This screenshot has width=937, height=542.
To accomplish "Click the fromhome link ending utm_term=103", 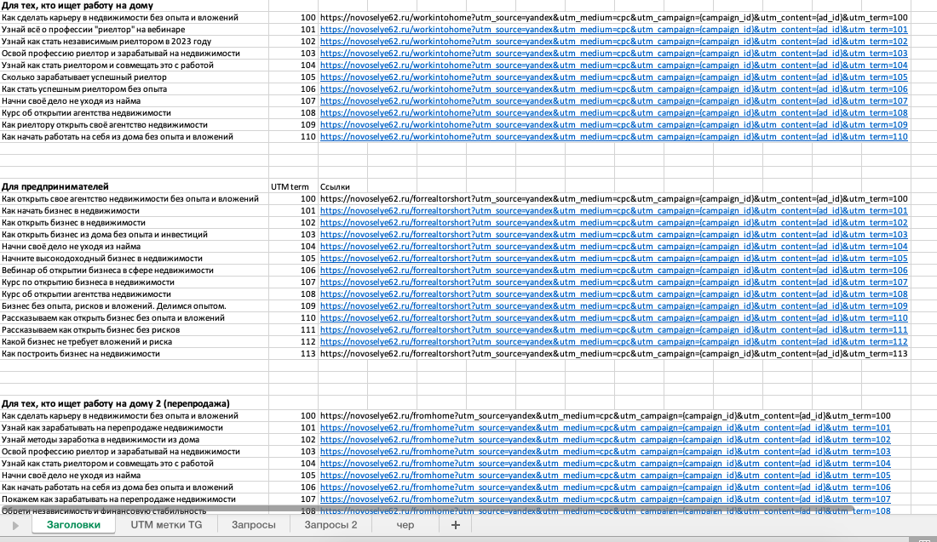I will click(x=606, y=452).
